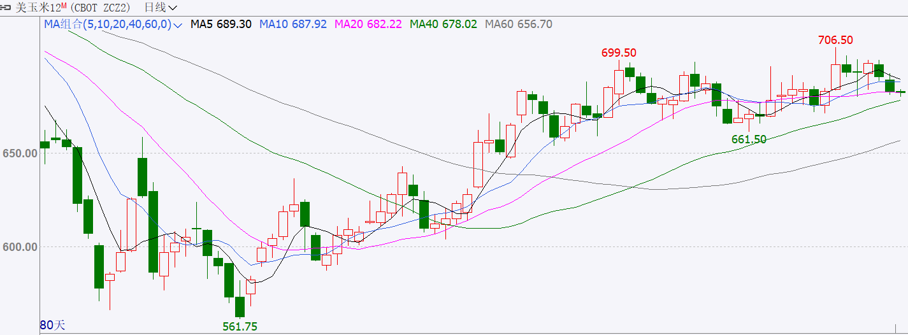Select the MA40 678.02 label
908x335 pixels.
coord(443,24)
